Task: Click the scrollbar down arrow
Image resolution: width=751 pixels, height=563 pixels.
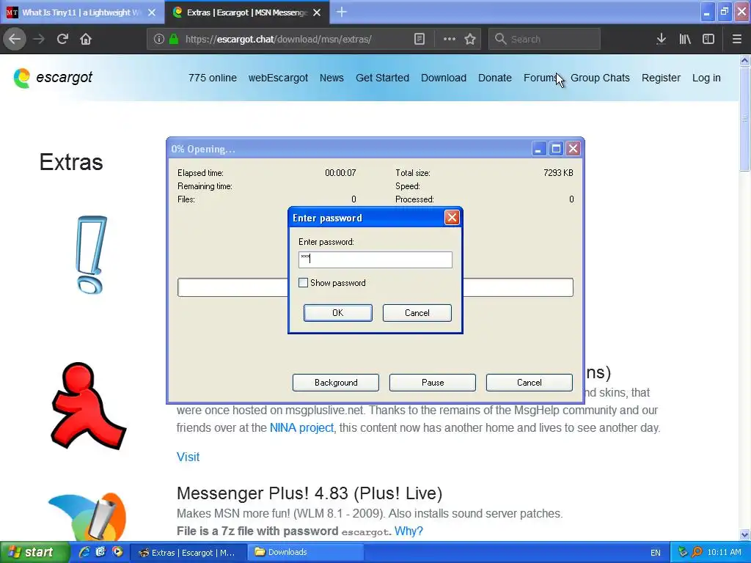Action: (x=744, y=534)
